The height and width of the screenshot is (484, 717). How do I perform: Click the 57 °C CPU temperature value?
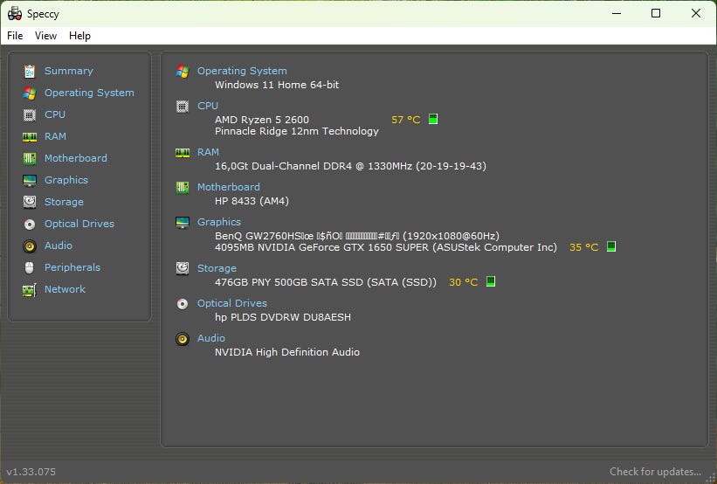[405, 120]
